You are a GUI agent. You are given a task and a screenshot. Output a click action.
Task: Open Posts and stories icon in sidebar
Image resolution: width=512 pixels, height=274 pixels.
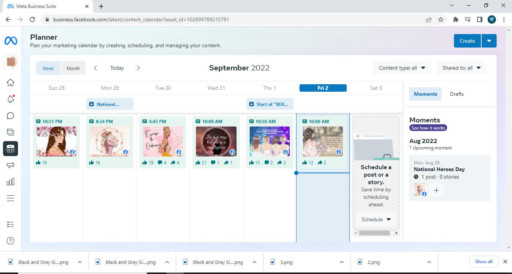click(10, 132)
